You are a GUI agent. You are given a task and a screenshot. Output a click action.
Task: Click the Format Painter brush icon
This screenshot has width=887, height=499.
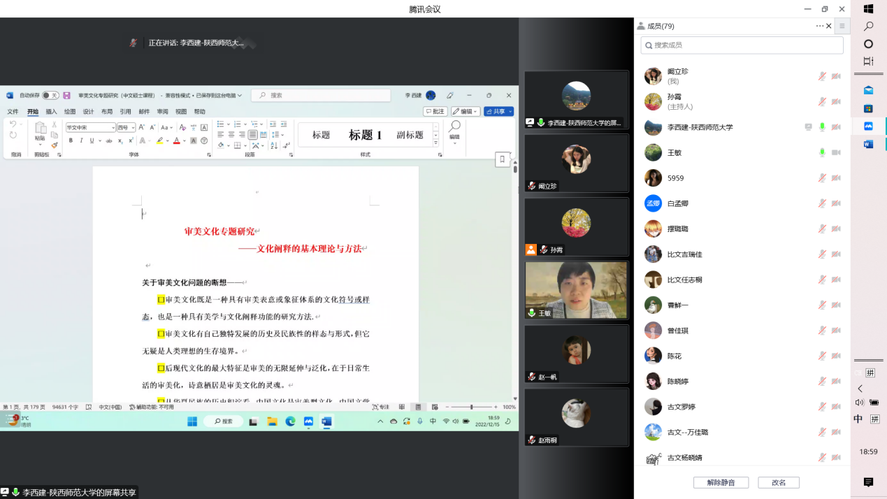click(55, 145)
